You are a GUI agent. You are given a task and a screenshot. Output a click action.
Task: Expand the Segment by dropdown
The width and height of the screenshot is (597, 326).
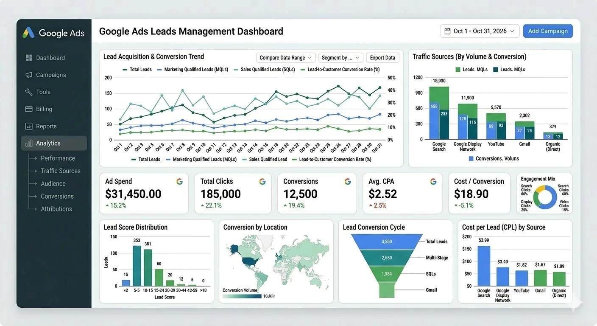tap(340, 58)
